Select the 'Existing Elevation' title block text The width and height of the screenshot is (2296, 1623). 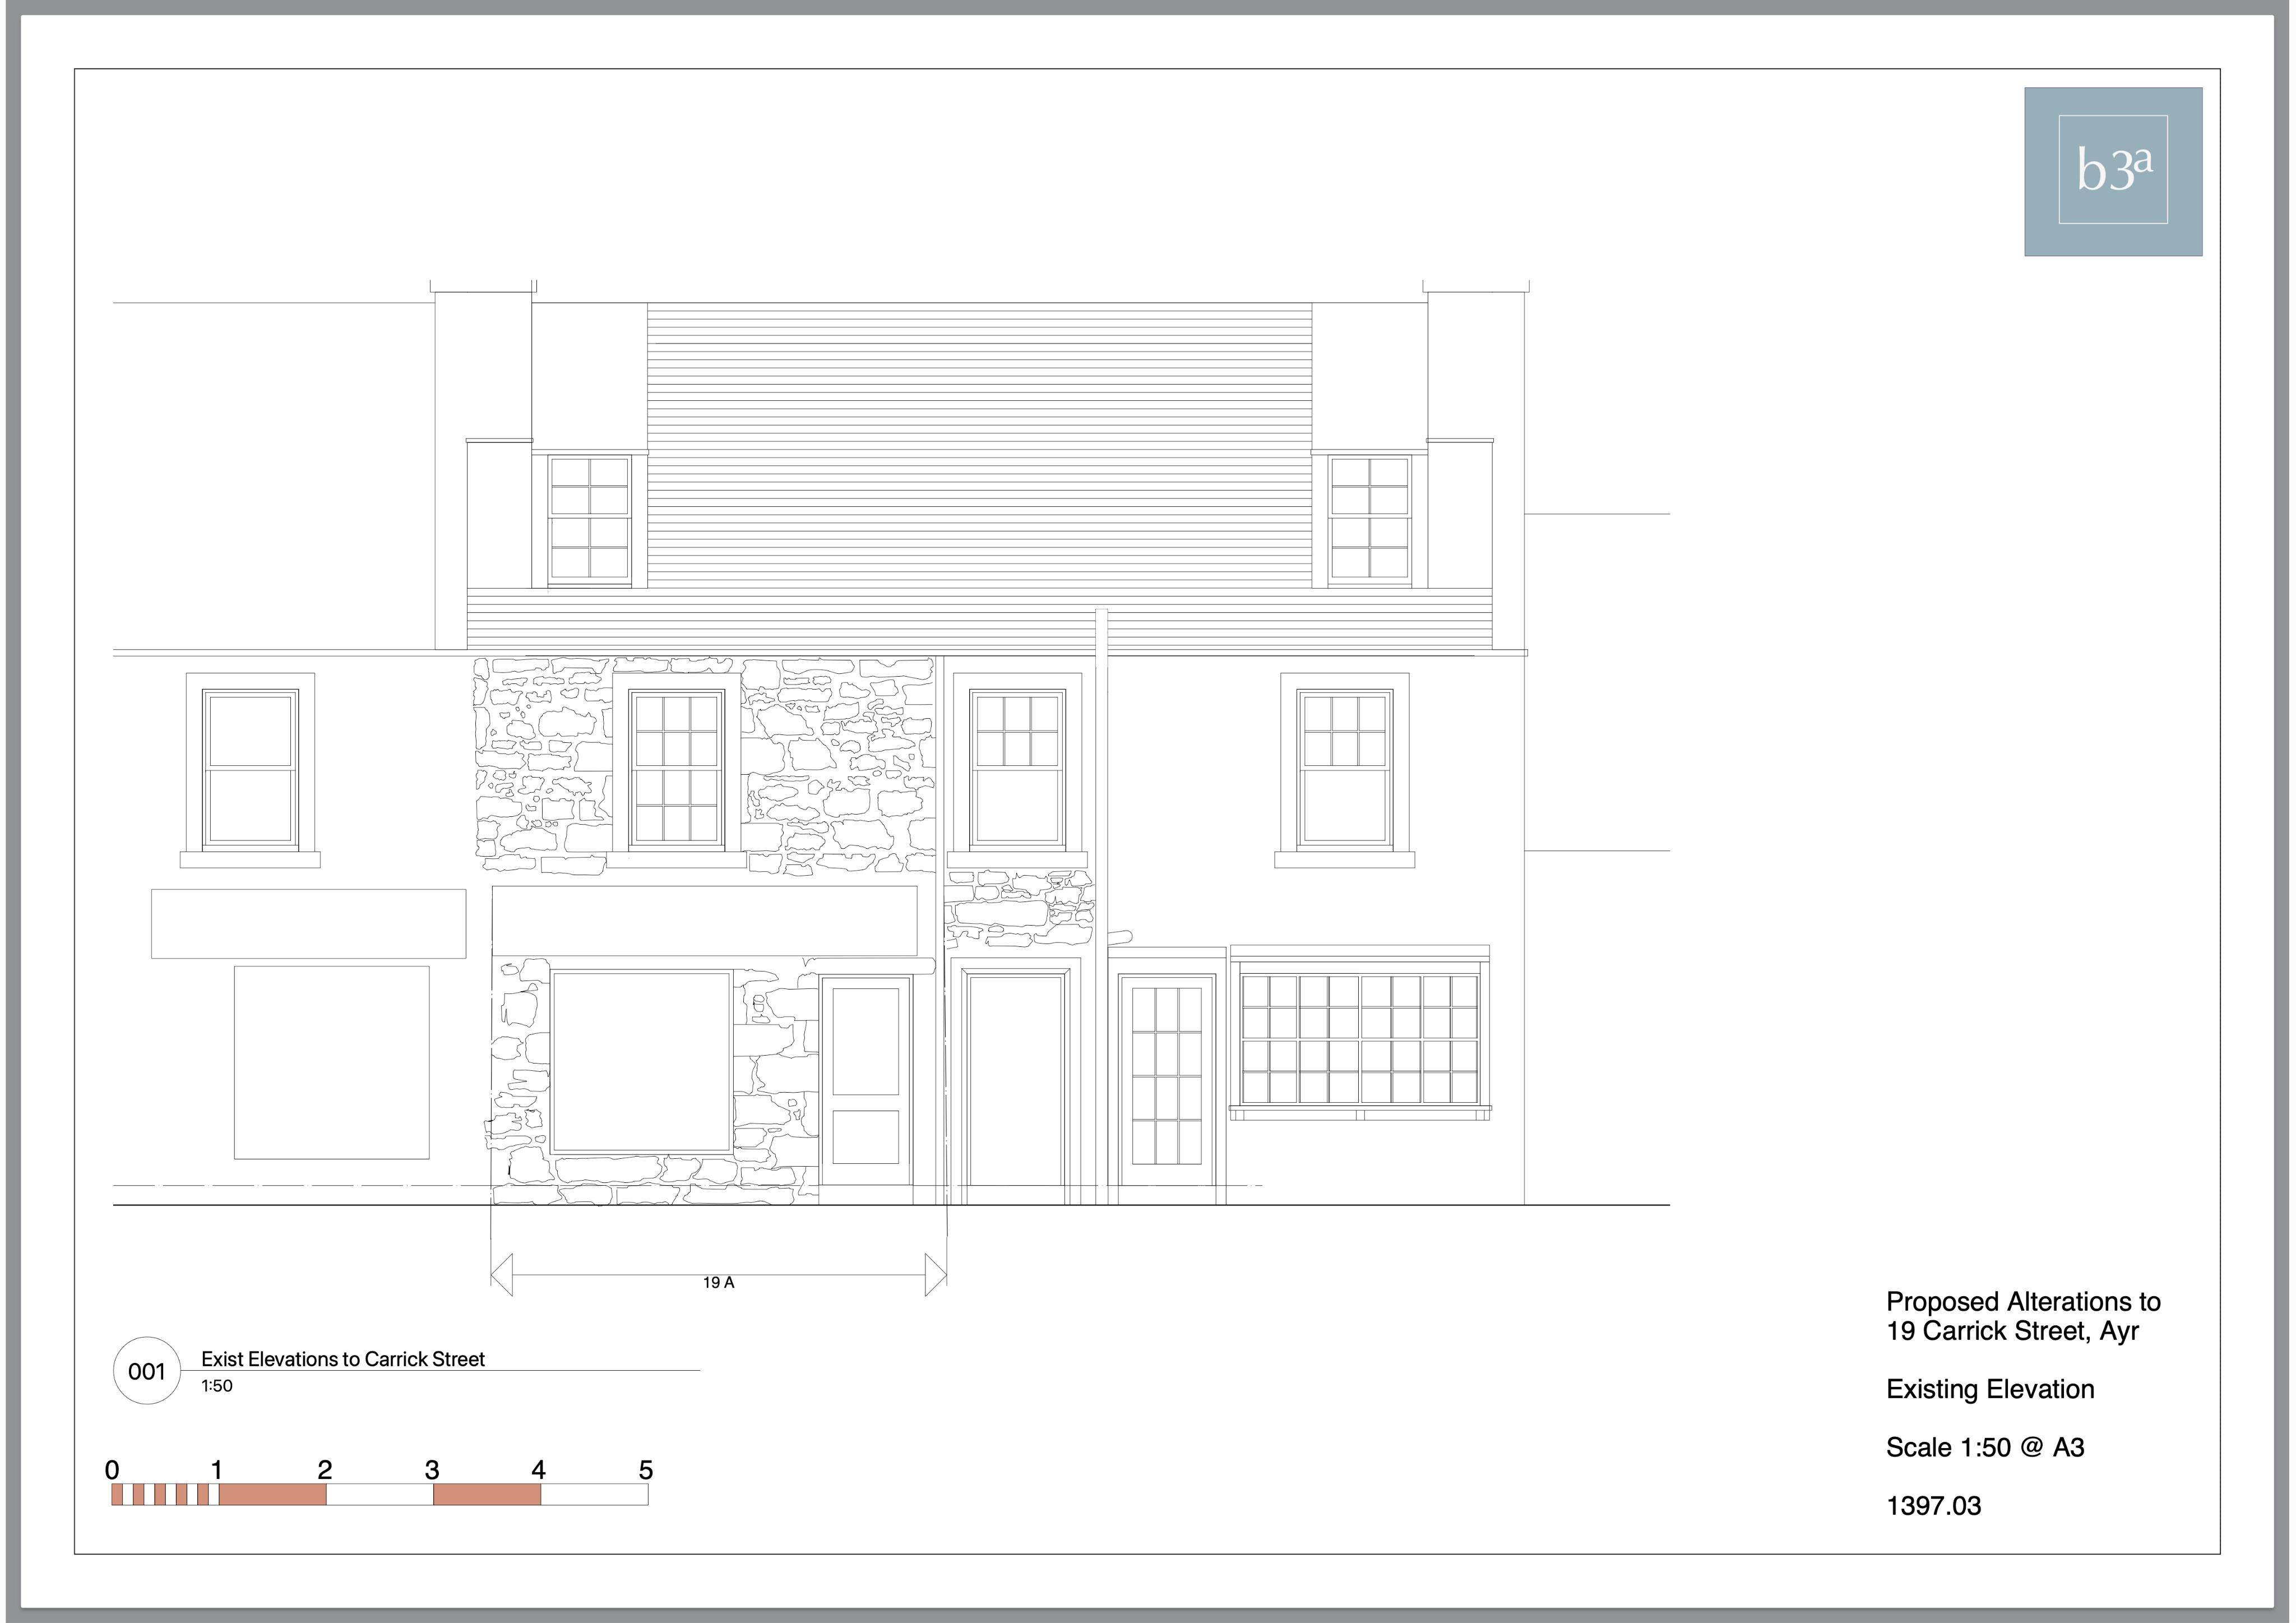point(1990,1389)
